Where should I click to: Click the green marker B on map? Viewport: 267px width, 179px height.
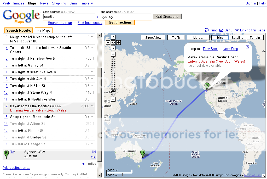pos(143,153)
